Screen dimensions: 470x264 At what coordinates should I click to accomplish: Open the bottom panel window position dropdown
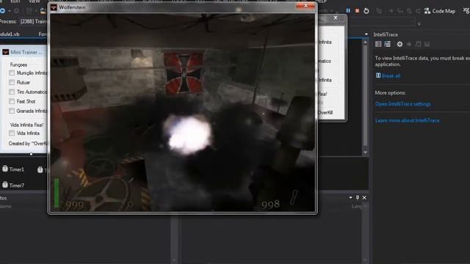click(350, 197)
